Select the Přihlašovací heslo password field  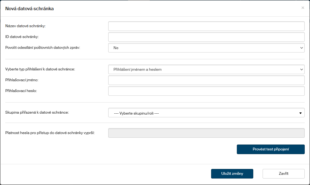[206, 91]
